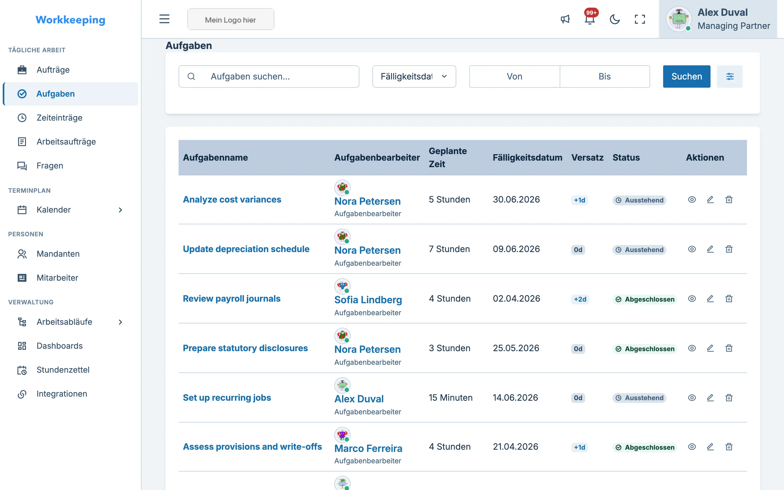The width and height of the screenshot is (784, 490).
Task: Click the Suchen button
Action: pyautogui.click(x=687, y=76)
